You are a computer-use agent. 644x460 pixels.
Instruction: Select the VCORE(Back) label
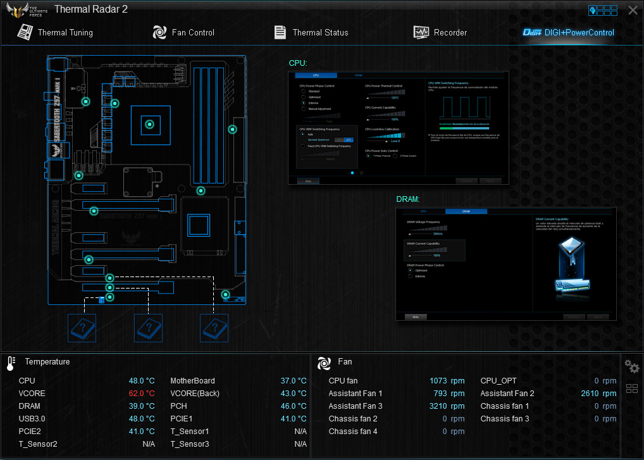click(x=195, y=394)
